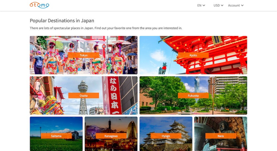Open the Account menu
The image size is (277, 151).
pos(236,6)
